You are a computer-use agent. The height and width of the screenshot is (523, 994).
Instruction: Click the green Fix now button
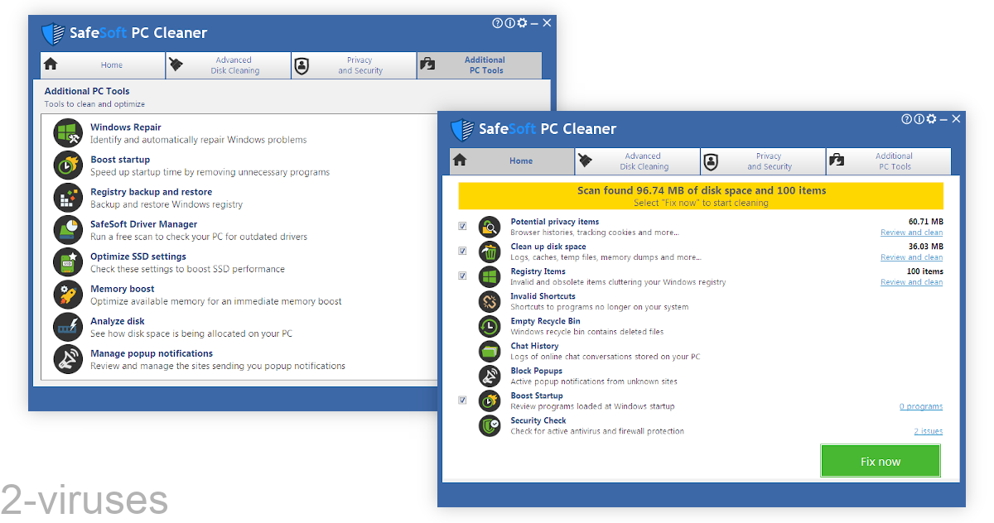[x=881, y=461]
